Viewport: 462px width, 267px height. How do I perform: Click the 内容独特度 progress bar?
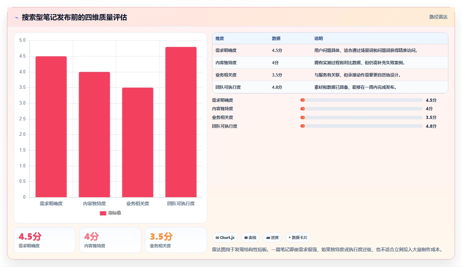pos(361,109)
